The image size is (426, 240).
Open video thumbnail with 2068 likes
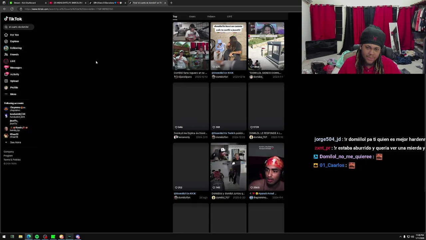[266, 167]
